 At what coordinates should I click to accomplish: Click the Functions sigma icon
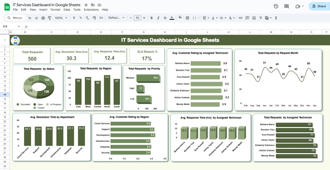(276, 18)
